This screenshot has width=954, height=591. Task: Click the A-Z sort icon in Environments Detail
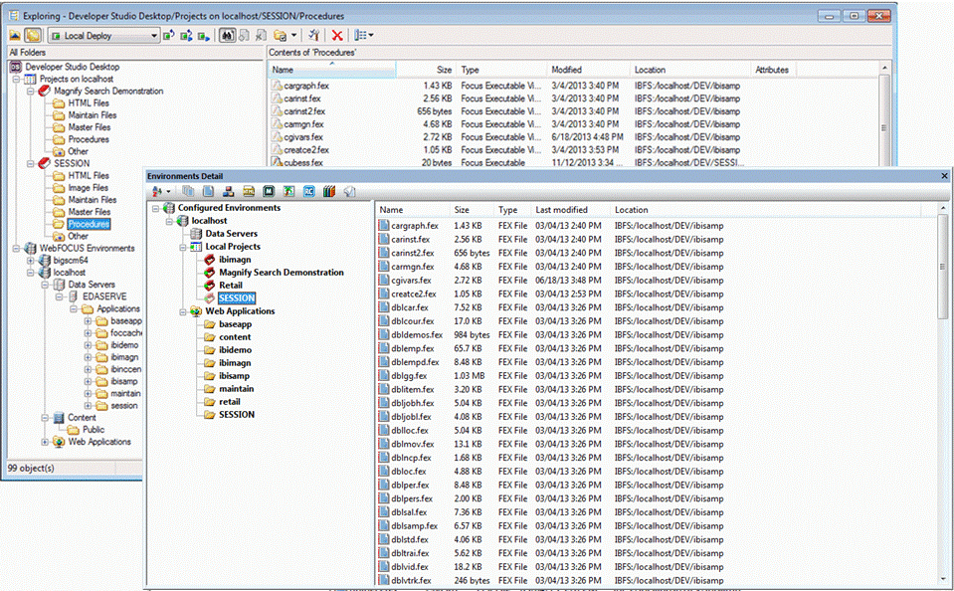click(157, 192)
